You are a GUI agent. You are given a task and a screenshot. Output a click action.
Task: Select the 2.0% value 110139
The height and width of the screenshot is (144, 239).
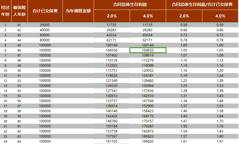[112, 60]
